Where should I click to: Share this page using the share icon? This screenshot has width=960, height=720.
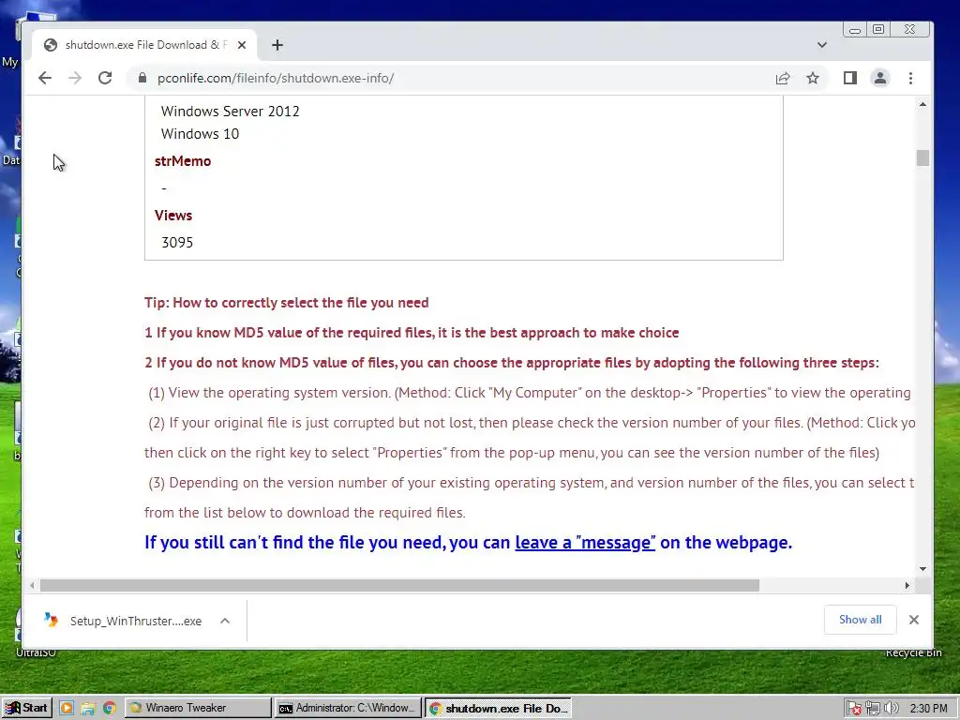pyautogui.click(x=783, y=79)
